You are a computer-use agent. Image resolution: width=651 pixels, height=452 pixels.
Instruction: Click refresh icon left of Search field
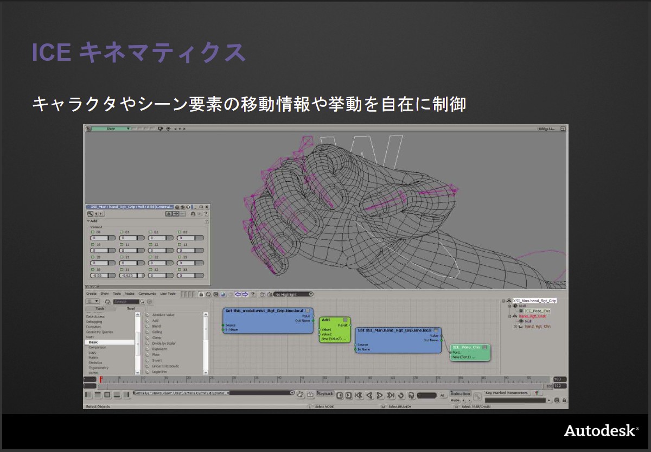click(107, 302)
